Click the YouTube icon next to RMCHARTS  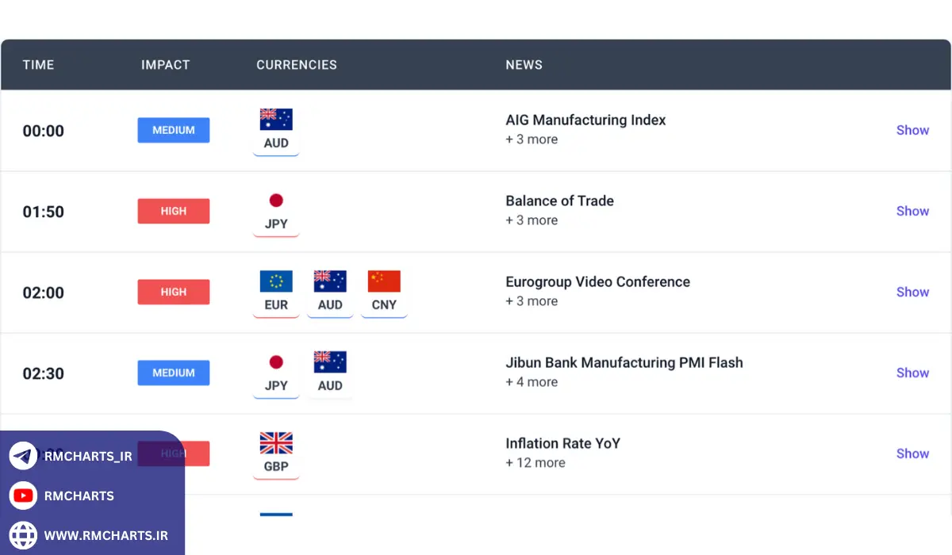(24, 496)
